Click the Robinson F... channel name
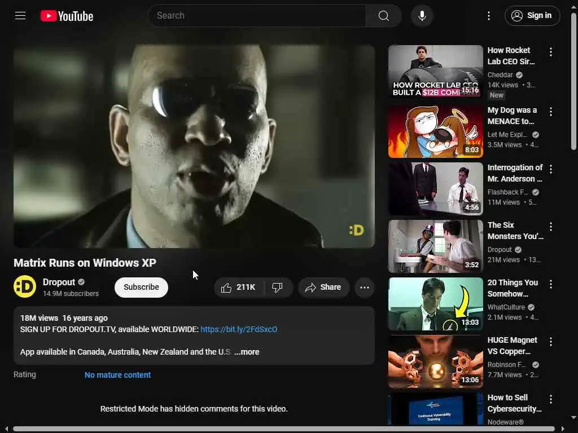Screen dimensions: 578x433 pyautogui.click(x=506, y=364)
